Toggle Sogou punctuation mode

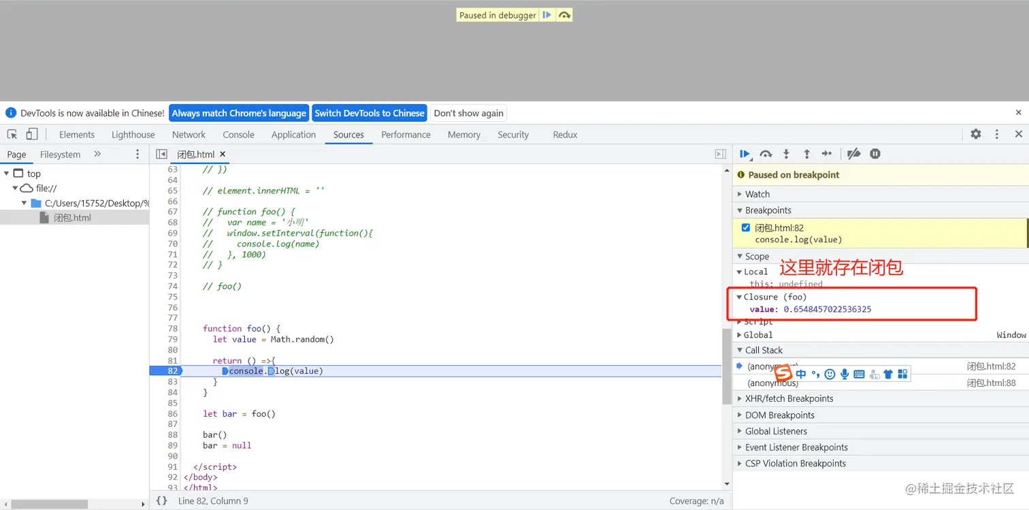pyautogui.click(x=815, y=374)
